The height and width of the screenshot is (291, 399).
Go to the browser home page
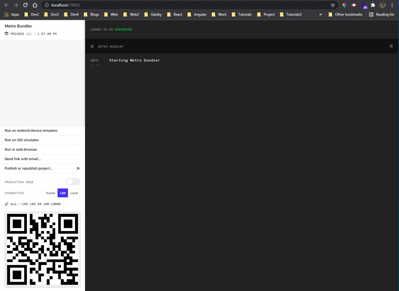pyautogui.click(x=35, y=5)
